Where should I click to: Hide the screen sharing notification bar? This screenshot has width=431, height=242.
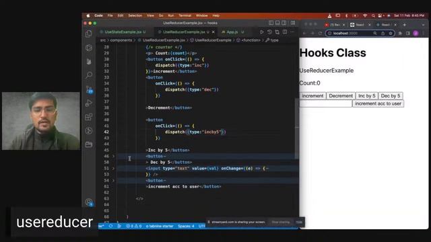(x=299, y=222)
